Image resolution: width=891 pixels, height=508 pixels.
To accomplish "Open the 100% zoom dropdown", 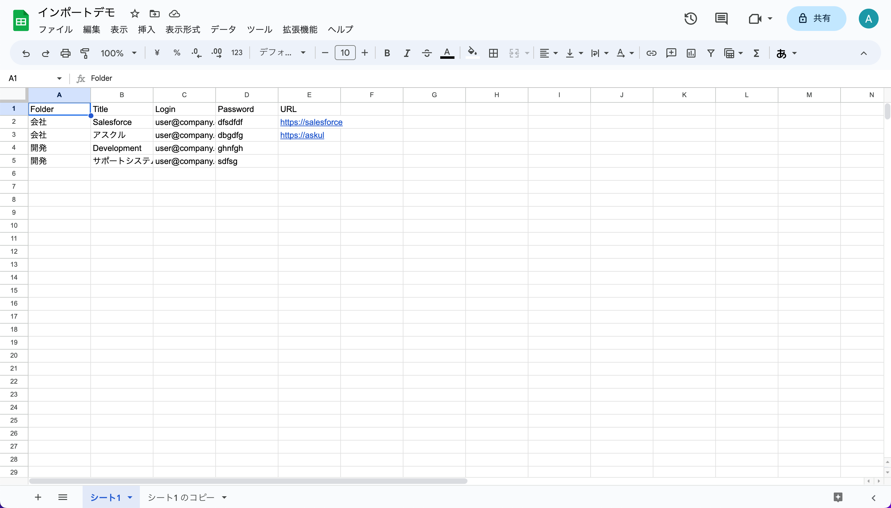I will point(118,53).
